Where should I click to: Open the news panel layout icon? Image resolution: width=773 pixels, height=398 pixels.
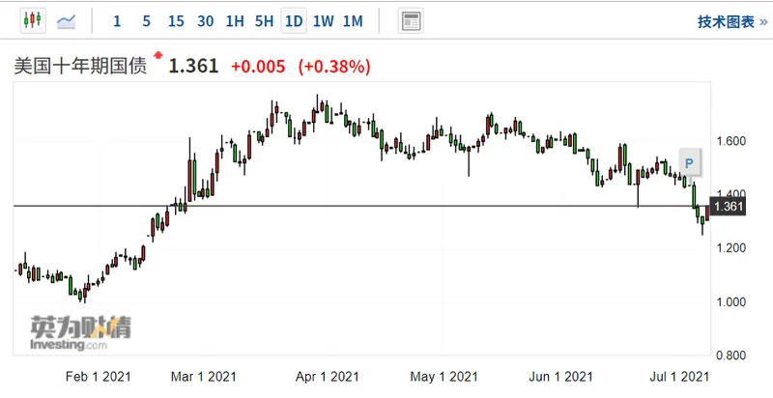pyautogui.click(x=411, y=20)
